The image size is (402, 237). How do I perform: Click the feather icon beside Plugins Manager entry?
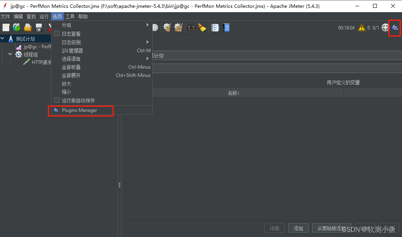click(56, 110)
